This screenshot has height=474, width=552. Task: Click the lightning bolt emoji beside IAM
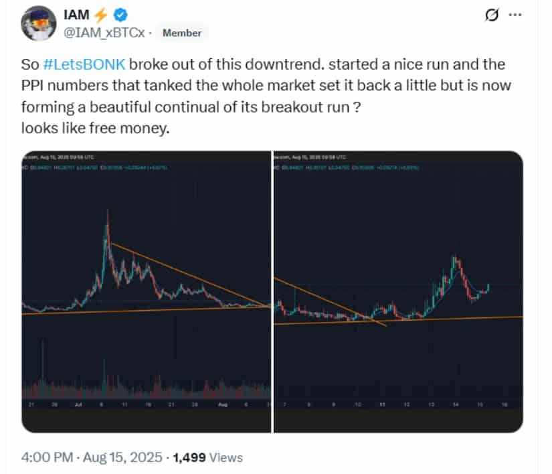101,15
